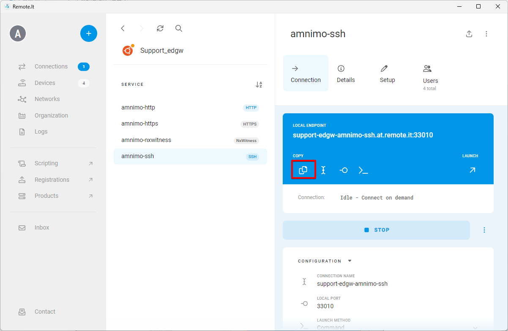
Task: Toggle sort order of the service list
Action: [x=259, y=85]
